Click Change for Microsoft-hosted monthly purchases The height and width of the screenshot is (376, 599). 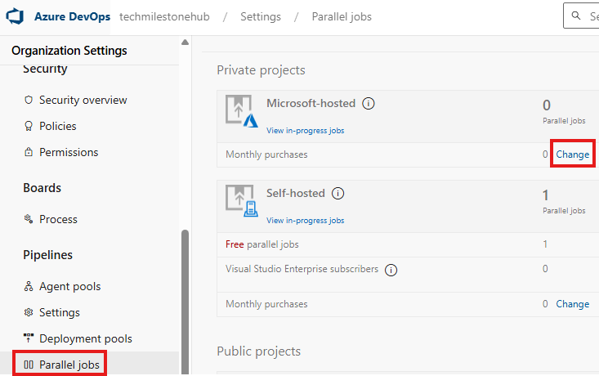tap(572, 154)
